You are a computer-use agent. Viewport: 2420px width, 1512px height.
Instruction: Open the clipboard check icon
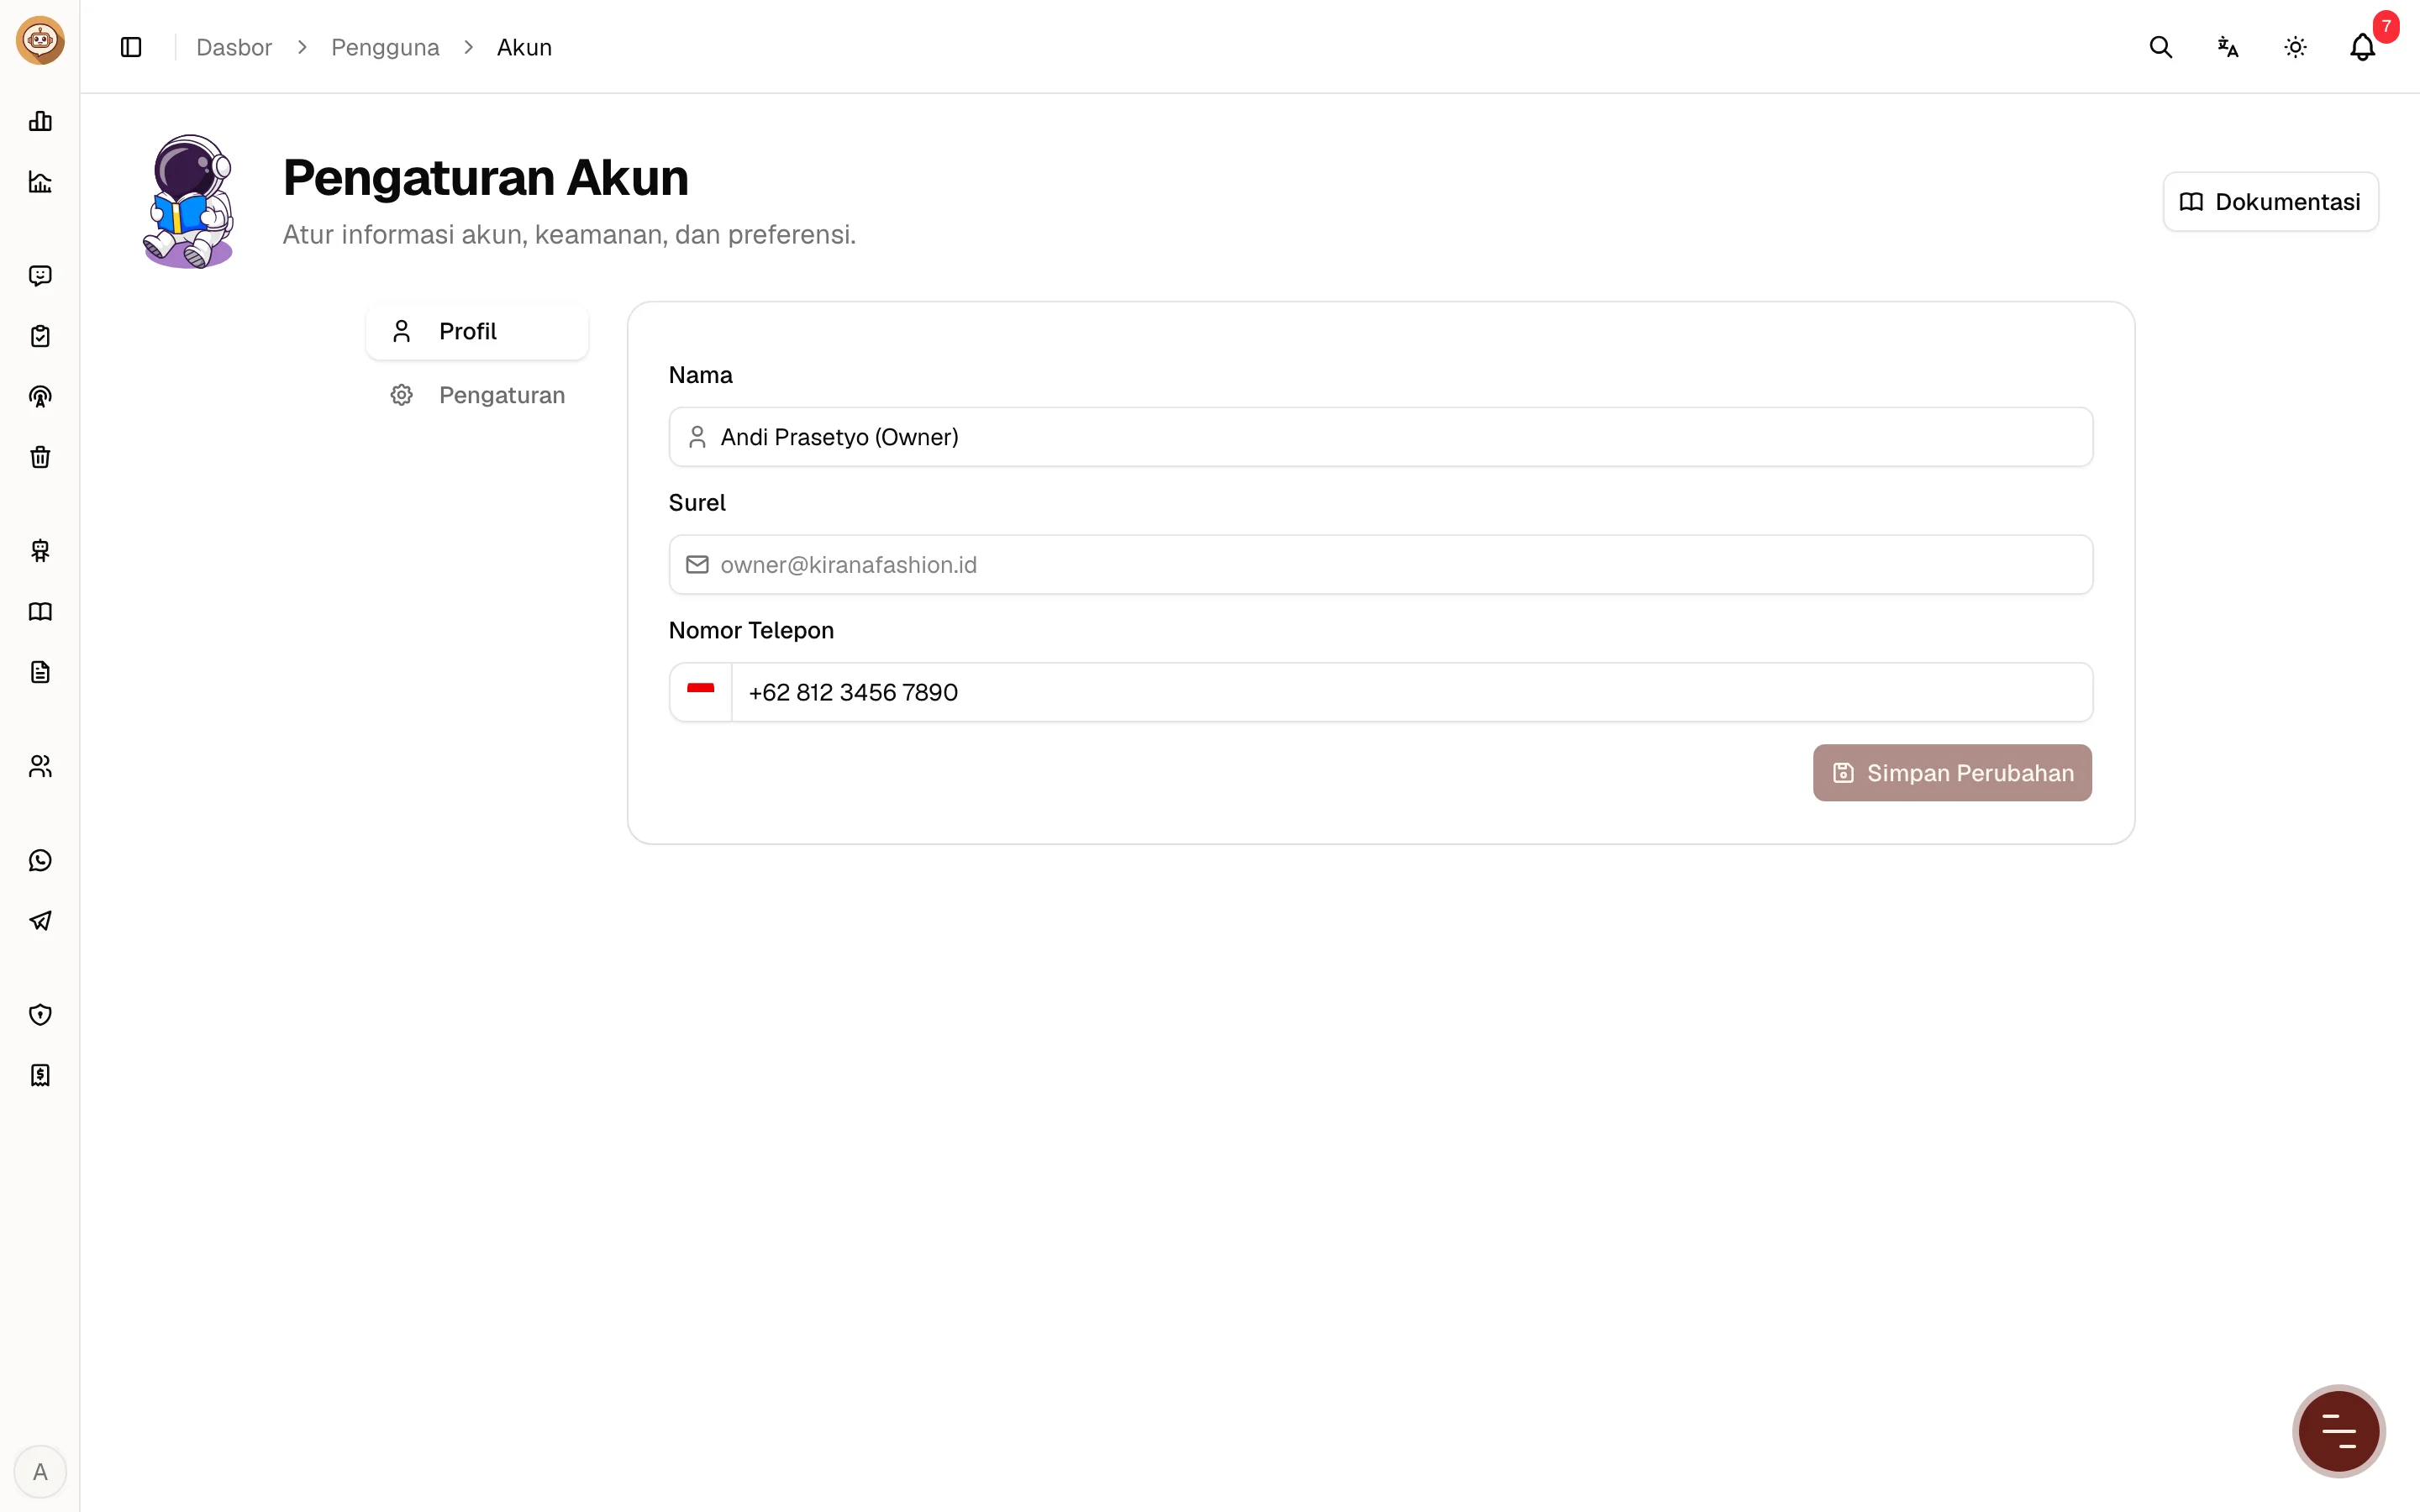pyautogui.click(x=40, y=336)
